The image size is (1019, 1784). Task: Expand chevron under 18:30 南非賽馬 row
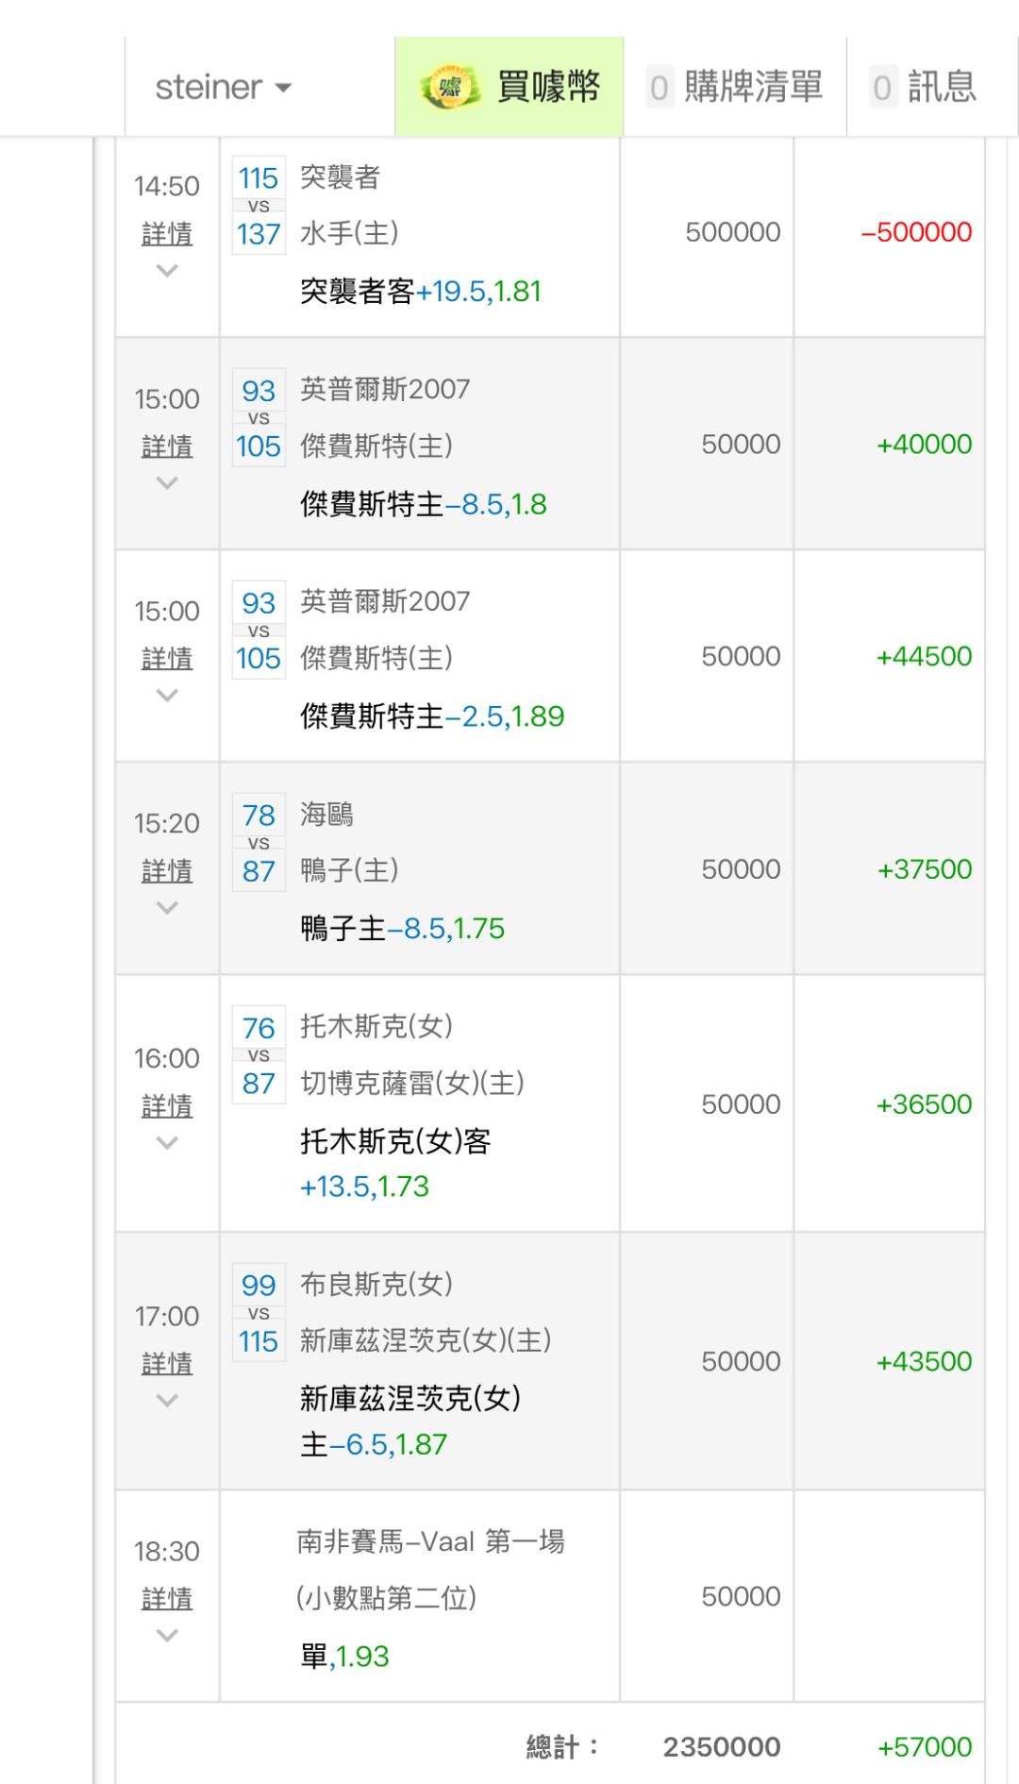tap(167, 1636)
